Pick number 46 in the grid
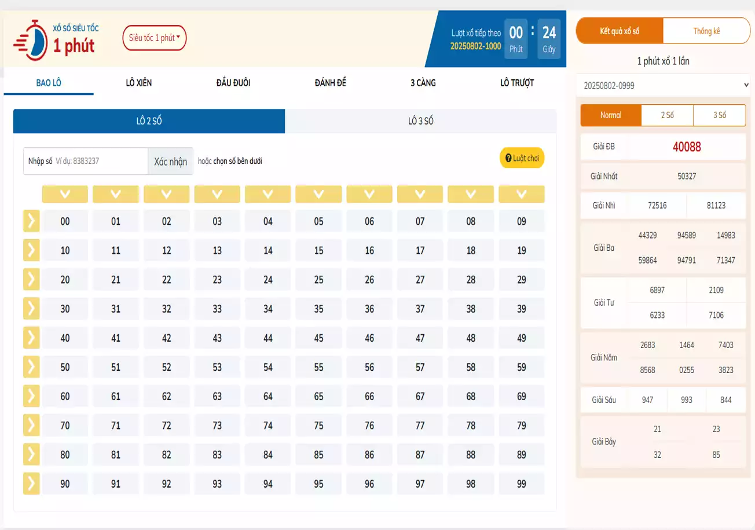The width and height of the screenshot is (755, 530). pyautogui.click(x=369, y=338)
